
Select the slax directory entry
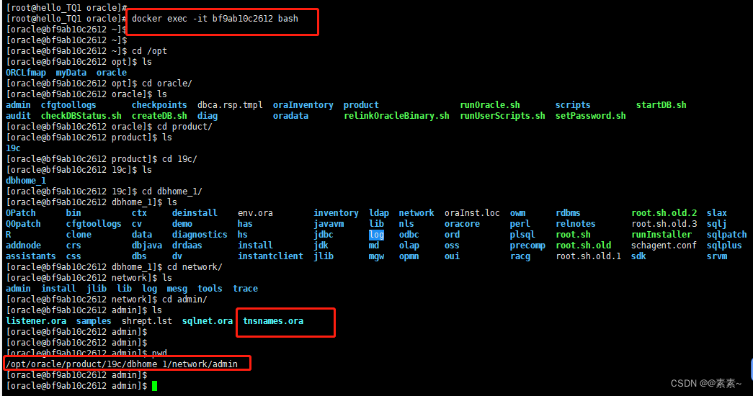717,213
